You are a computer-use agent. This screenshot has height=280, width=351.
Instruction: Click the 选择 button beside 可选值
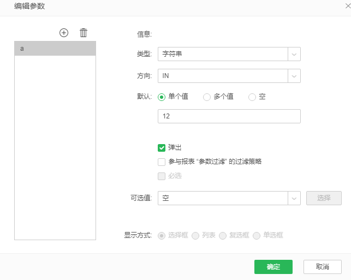(324, 198)
